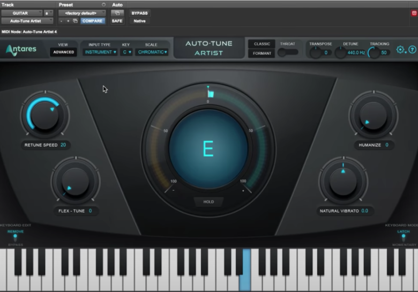Click the Humanize knob

coord(373,115)
